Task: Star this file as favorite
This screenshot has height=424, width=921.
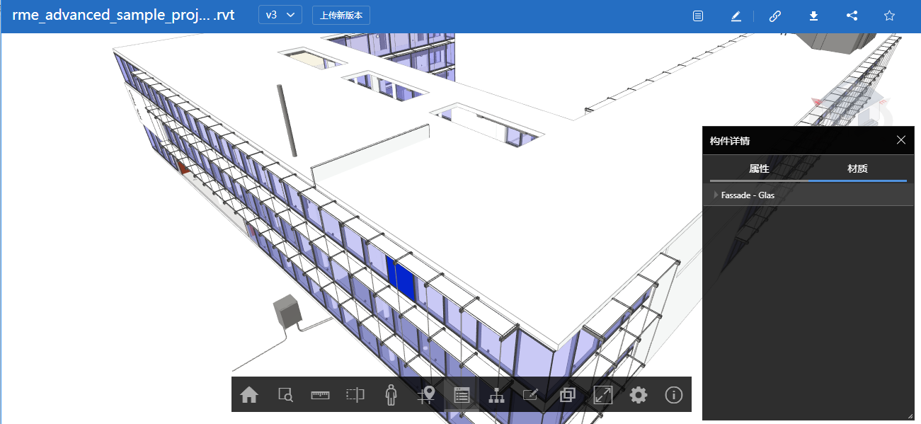Action: click(x=890, y=16)
